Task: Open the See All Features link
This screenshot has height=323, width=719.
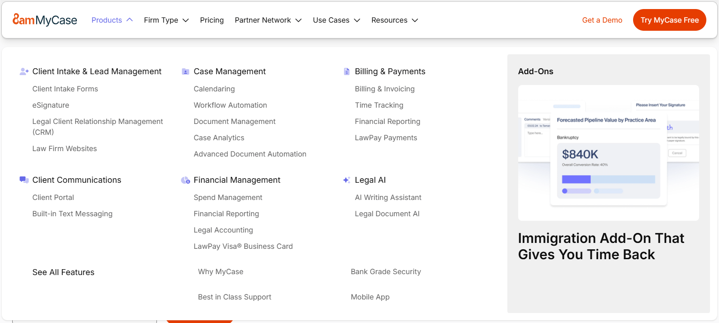Action: point(63,272)
